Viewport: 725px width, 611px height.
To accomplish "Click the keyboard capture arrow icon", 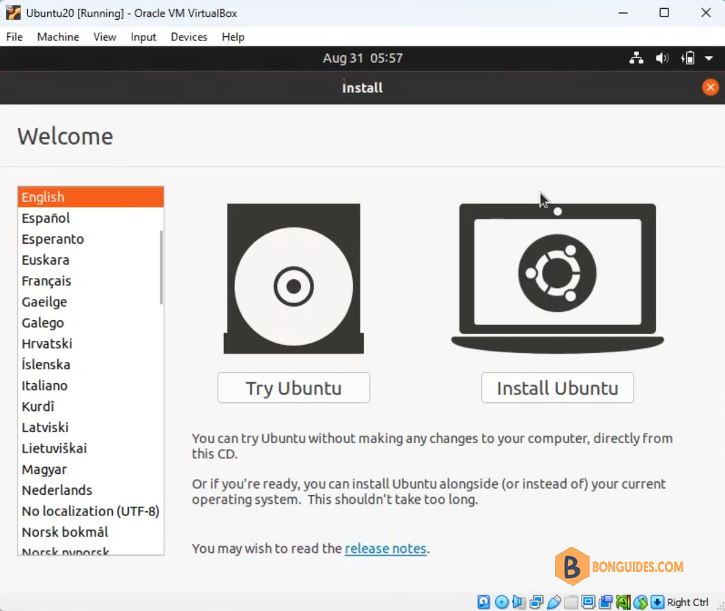I will 657,601.
